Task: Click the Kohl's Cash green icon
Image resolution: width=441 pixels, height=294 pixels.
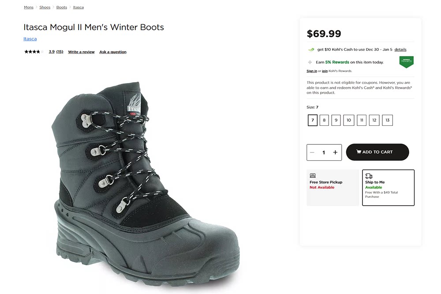Action: click(311, 49)
